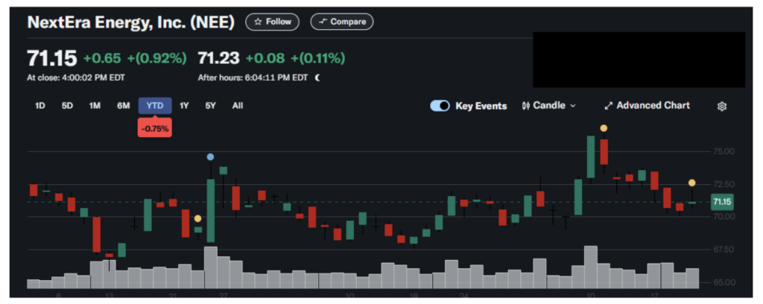The width and height of the screenshot is (763, 304).
Task: Open the Advanced Chart link
Action: (x=647, y=106)
